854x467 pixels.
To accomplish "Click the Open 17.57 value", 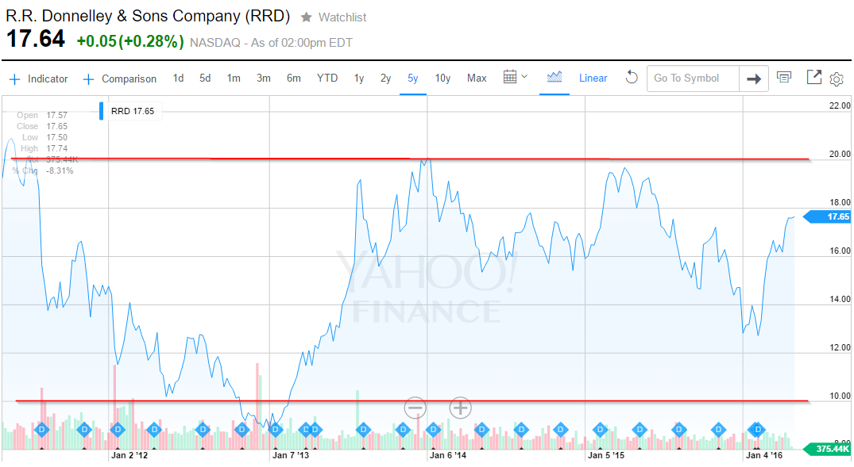I will 56,115.
